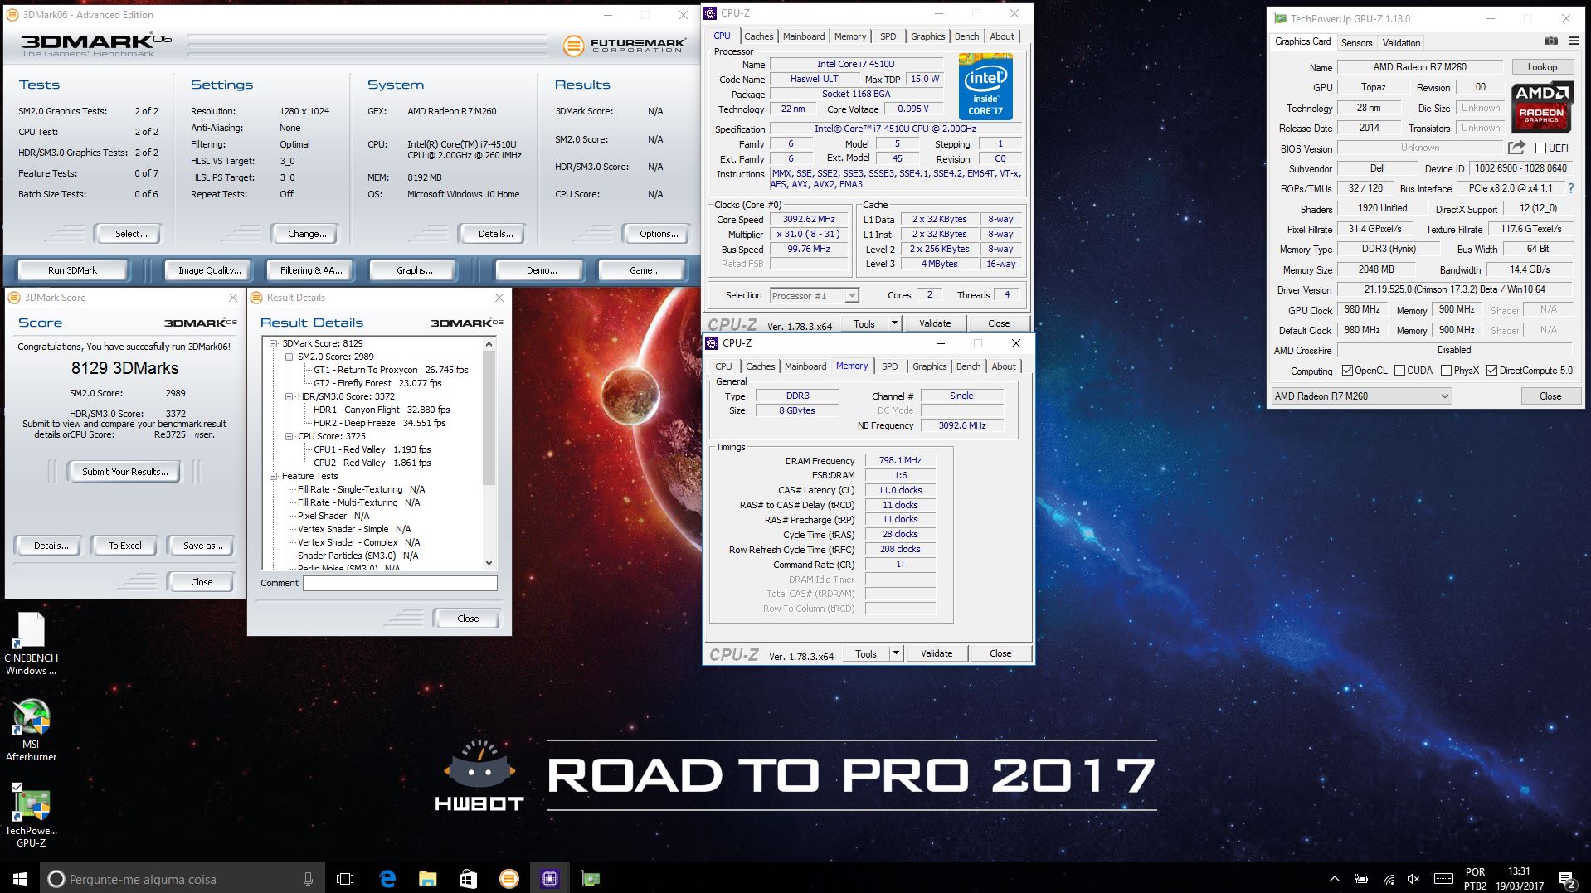Click the taskbar clock and date

pyautogui.click(x=1519, y=879)
